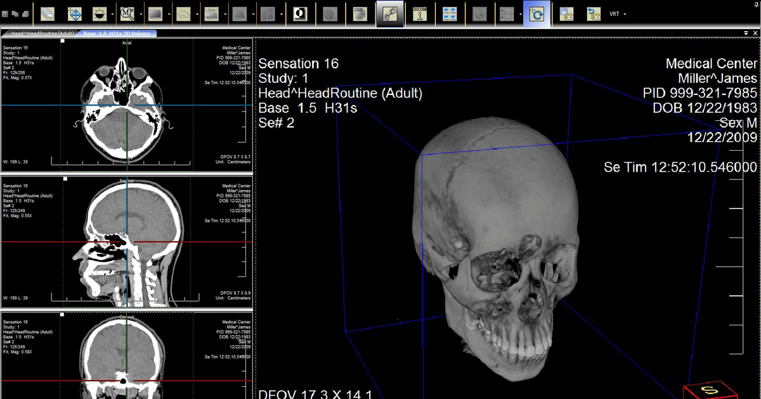The height and width of the screenshot is (399, 761).
Task: Open the window/level brightness adjustment tool
Action: (98, 13)
